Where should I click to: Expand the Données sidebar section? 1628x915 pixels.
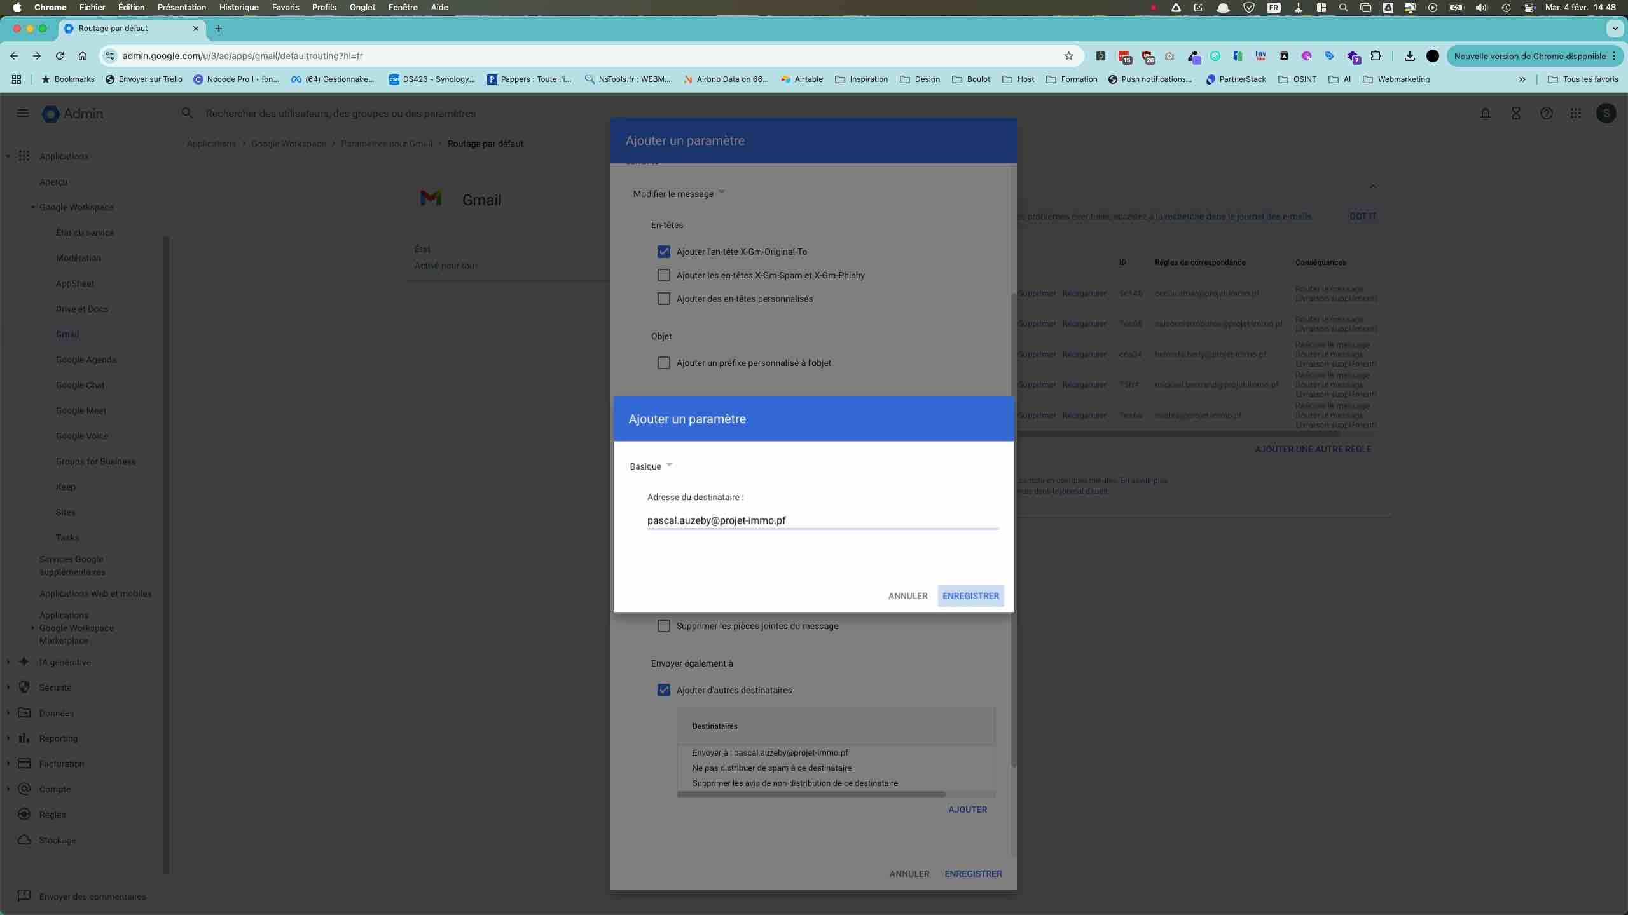click(x=8, y=713)
